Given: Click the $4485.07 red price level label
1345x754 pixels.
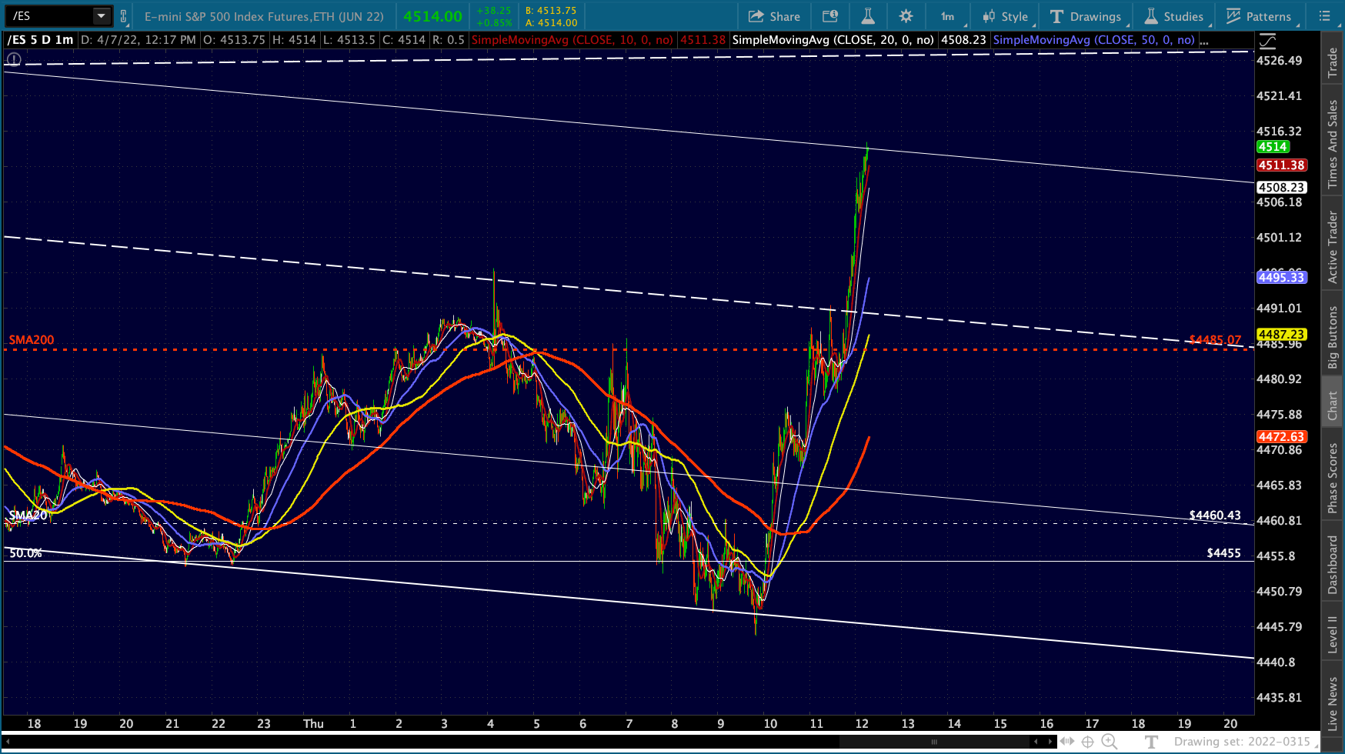Looking at the screenshot, I should [x=1215, y=340].
